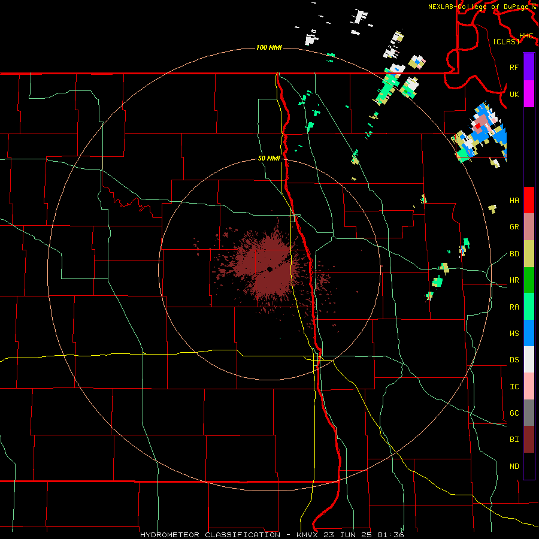Click the ND black legend color swatch
Image resolution: width=539 pixels, height=539 pixels.
click(x=529, y=466)
